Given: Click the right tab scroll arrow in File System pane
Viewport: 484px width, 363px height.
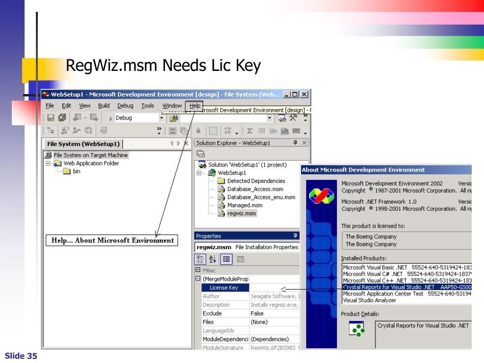Looking at the screenshot, I should pos(178,144).
